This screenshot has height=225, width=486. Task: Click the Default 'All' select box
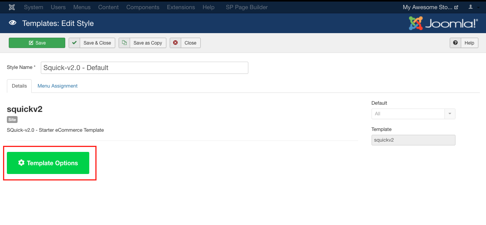click(414, 114)
